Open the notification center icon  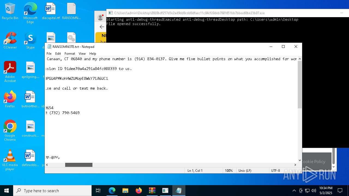tap(340, 191)
